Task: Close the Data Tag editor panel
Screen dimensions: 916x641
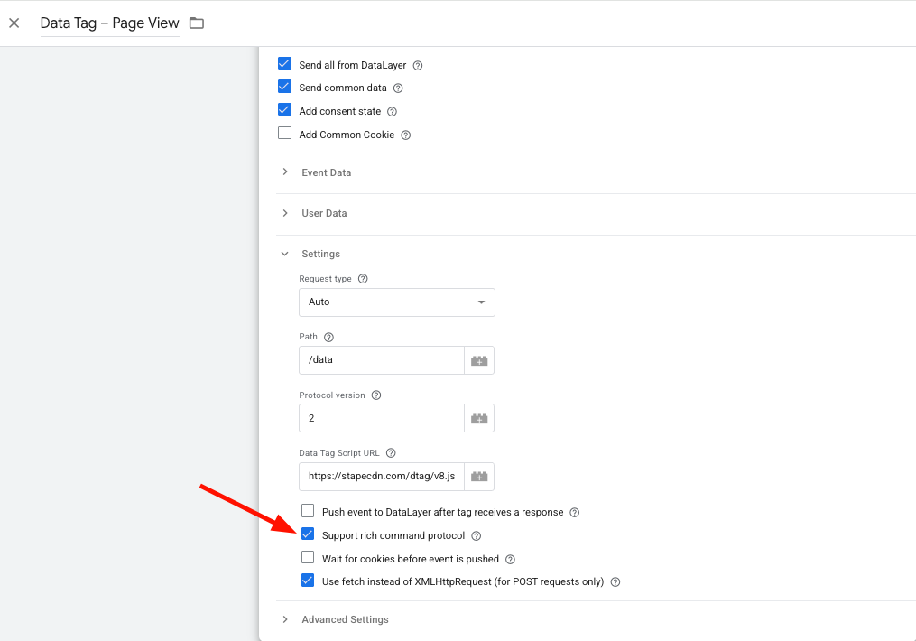Action: pos(14,23)
